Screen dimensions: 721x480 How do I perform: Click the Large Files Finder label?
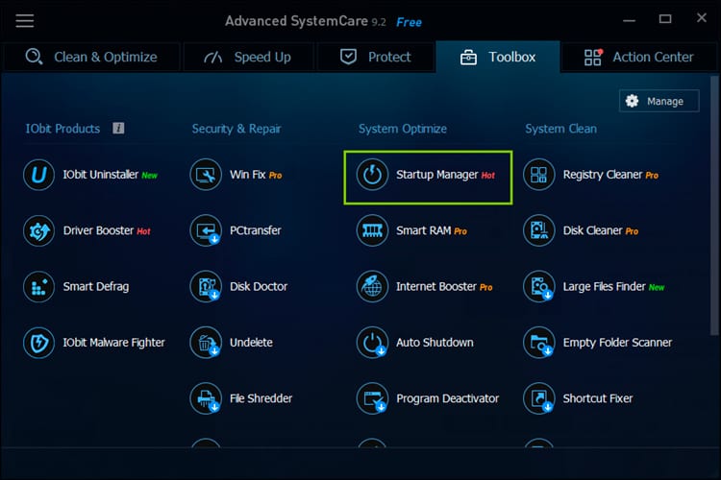(605, 287)
